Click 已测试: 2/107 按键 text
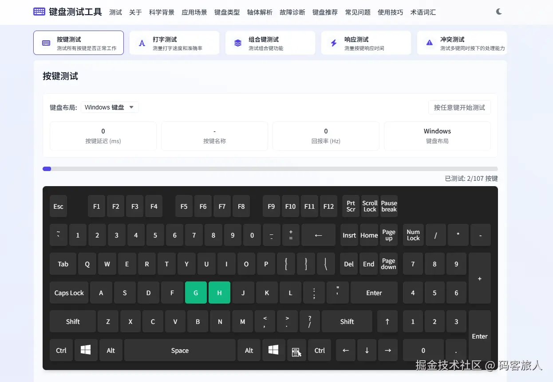This screenshot has width=553, height=382. pyautogui.click(x=471, y=179)
